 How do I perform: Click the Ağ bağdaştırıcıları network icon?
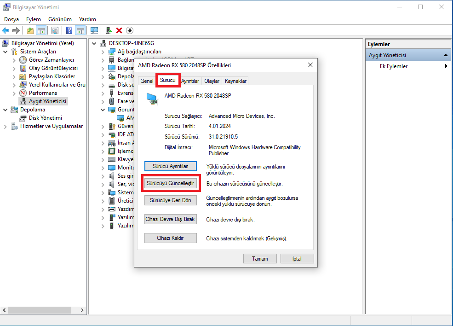pyautogui.click(x=112, y=52)
